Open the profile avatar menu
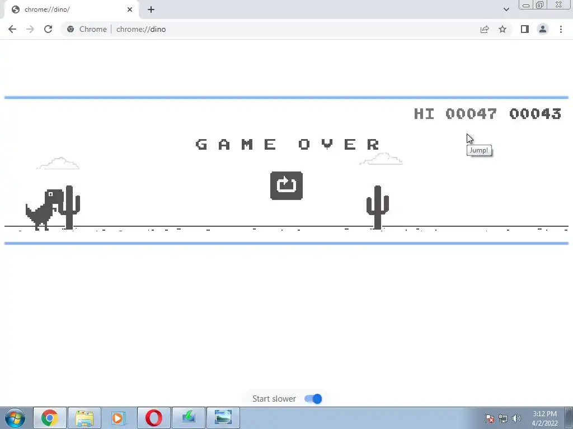573x429 pixels. pyautogui.click(x=543, y=29)
